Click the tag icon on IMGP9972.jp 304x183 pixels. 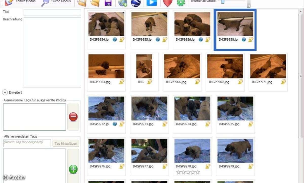tap(122, 124)
